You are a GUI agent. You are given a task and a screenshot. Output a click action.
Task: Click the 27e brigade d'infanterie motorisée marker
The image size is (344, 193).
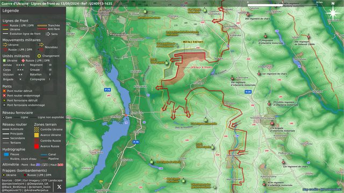[x=272, y=123]
